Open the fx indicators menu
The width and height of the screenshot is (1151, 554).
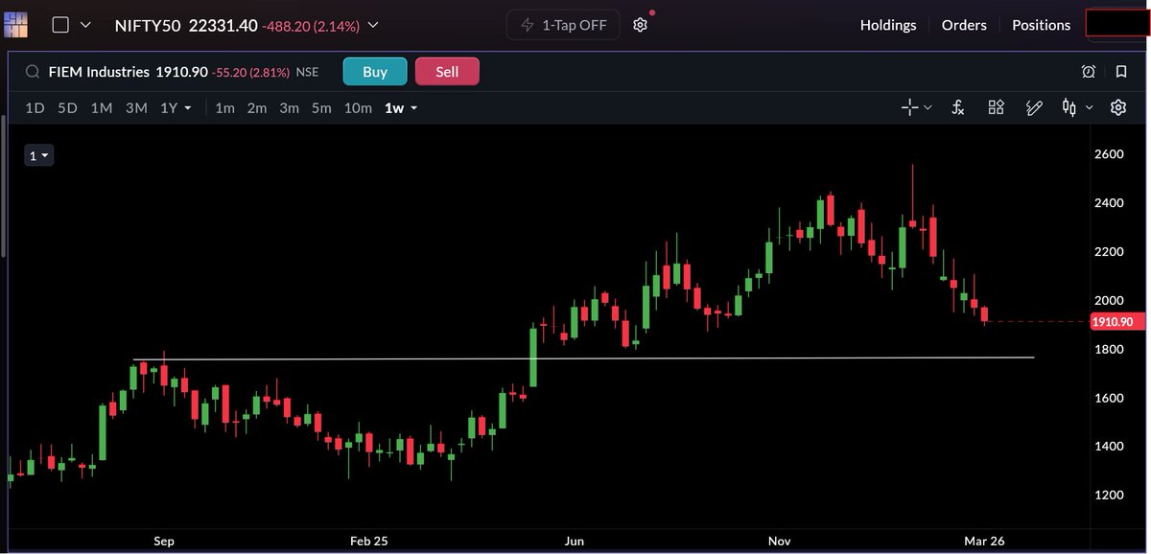tap(957, 107)
